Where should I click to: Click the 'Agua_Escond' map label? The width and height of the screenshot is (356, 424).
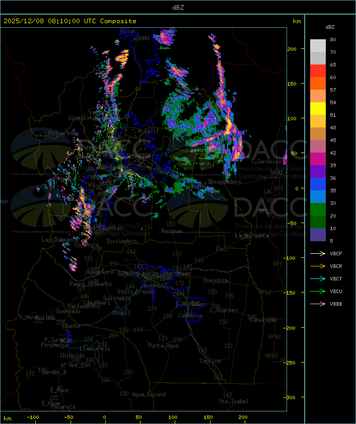149,394
